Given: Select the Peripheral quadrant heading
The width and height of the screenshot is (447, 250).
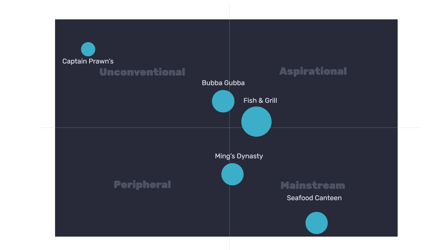Looking at the screenshot, I should coord(142,185).
